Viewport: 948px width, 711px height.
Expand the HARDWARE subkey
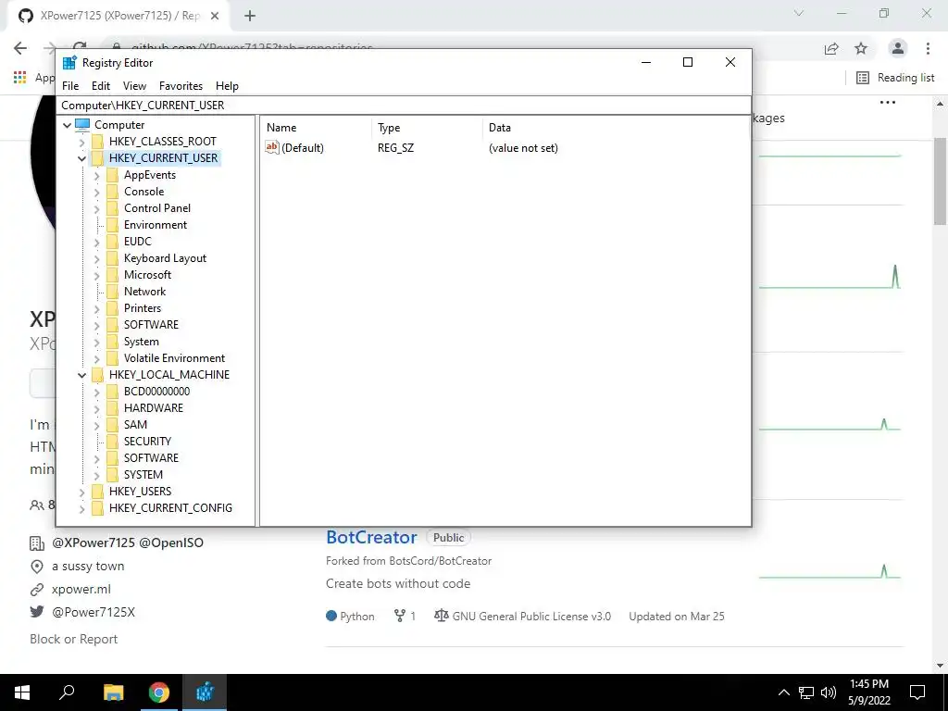tap(96, 408)
